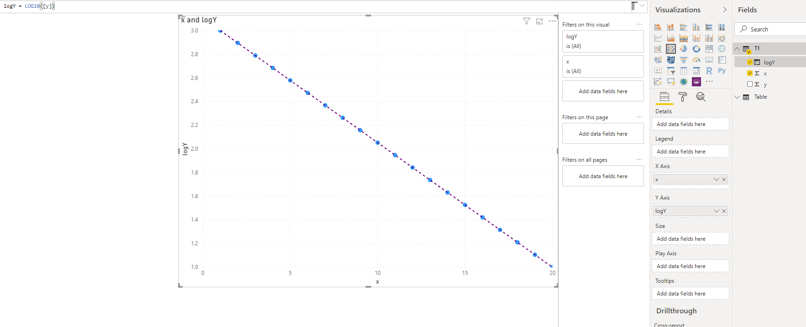Viewport: 806px width, 327px height.
Task: Select the stacked column chart visual
Action: click(670, 27)
